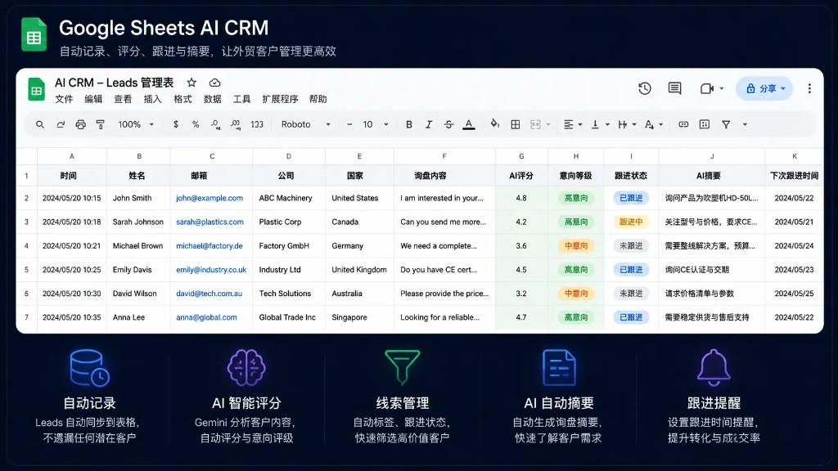The height and width of the screenshot is (471, 838).
Task: Click the search icon in the toolbar
Action: point(40,124)
